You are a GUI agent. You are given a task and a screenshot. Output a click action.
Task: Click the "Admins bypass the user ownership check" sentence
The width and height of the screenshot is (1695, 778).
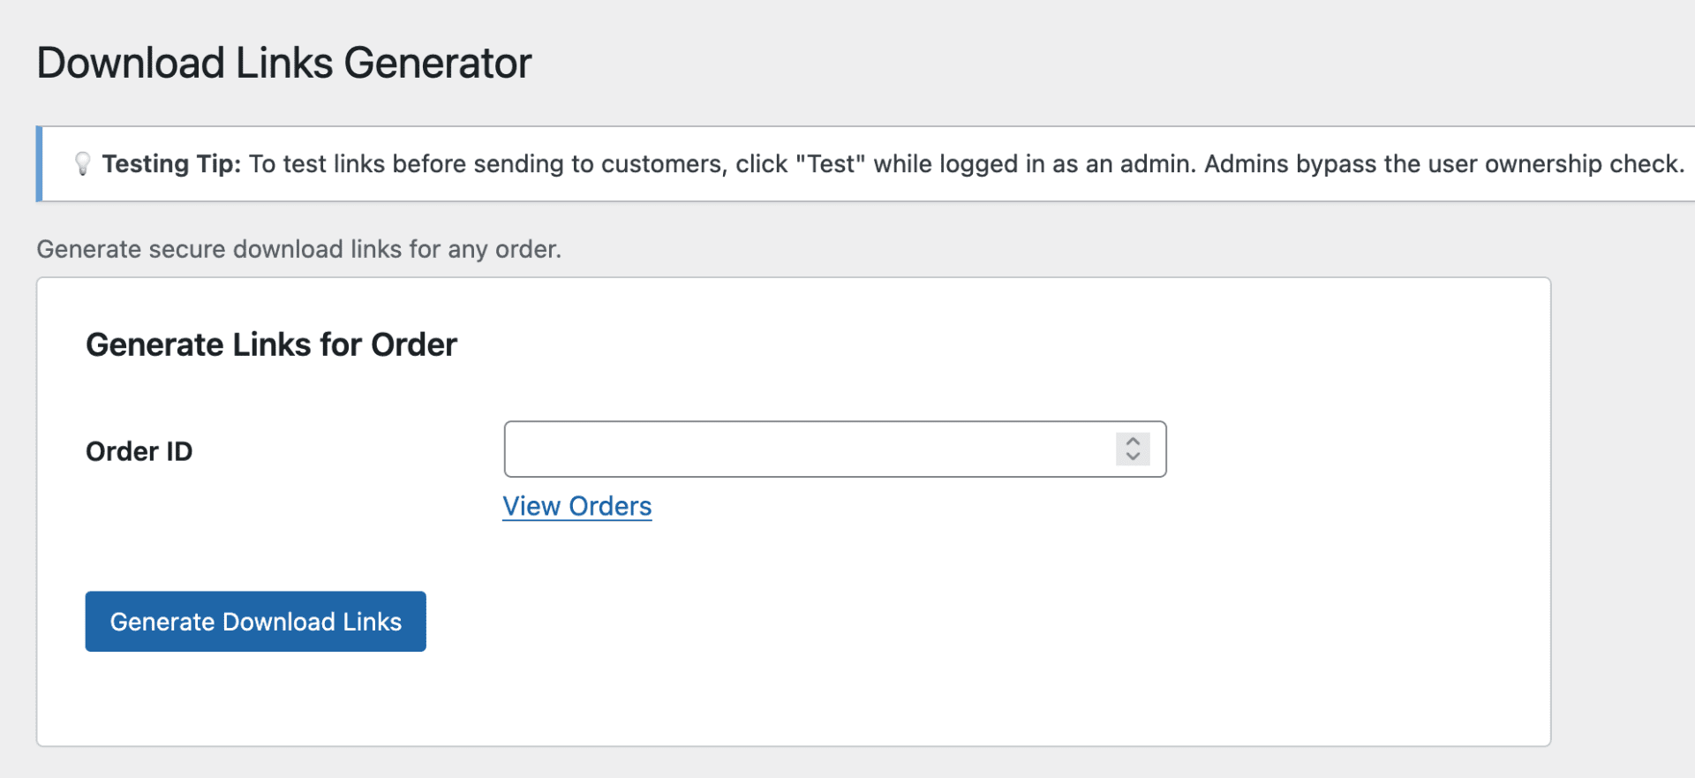click(x=1443, y=164)
